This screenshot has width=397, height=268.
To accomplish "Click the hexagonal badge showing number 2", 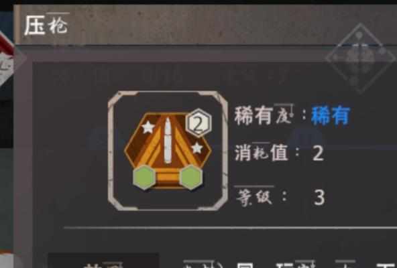I will (198, 123).
